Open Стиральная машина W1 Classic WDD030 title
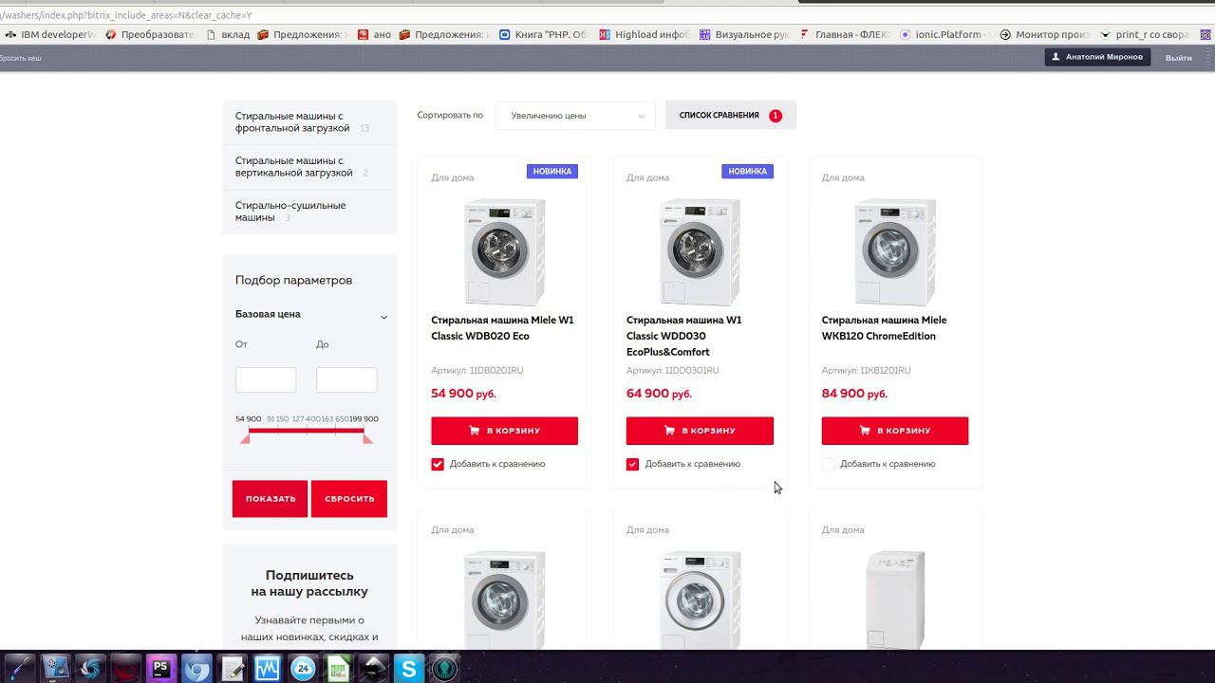Viewport: 1215px width, 683px height. 684,336
